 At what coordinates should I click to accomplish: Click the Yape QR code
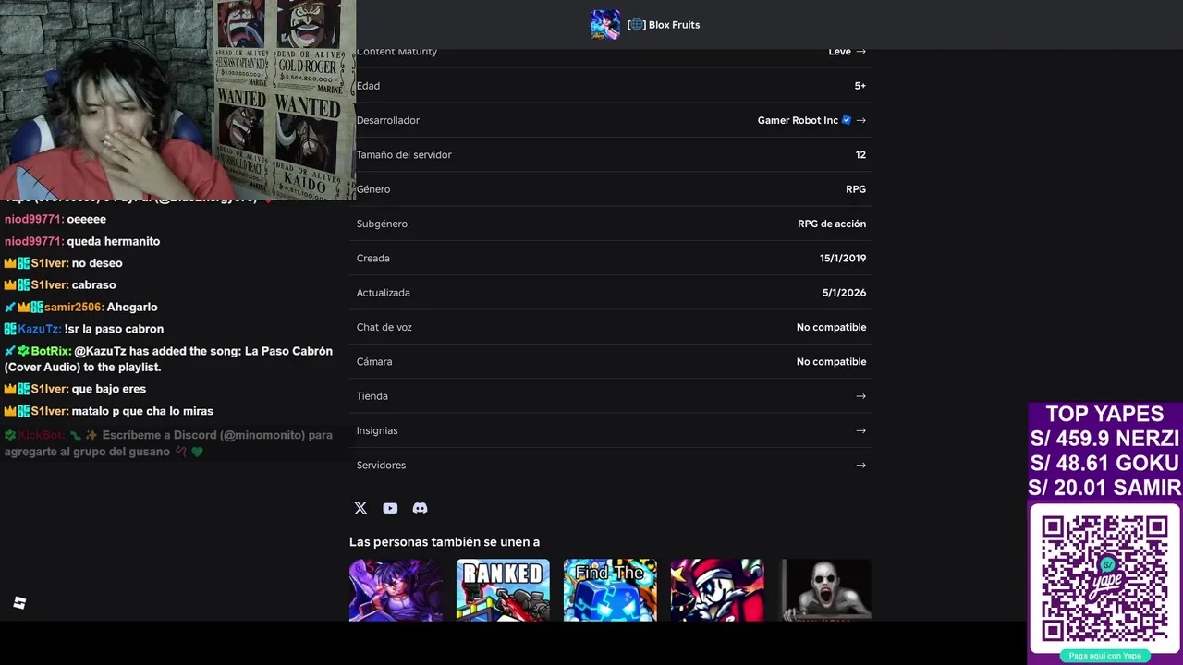(x=1104, y=579)
